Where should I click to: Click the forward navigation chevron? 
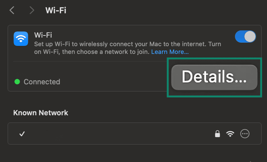click(32, 10)
